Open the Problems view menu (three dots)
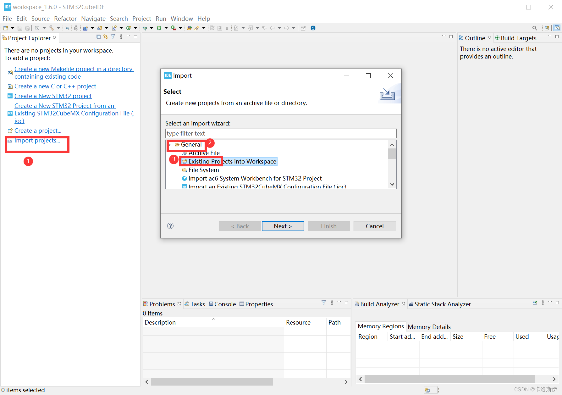This screenshot has width=562, height=395. pos(332,303)
